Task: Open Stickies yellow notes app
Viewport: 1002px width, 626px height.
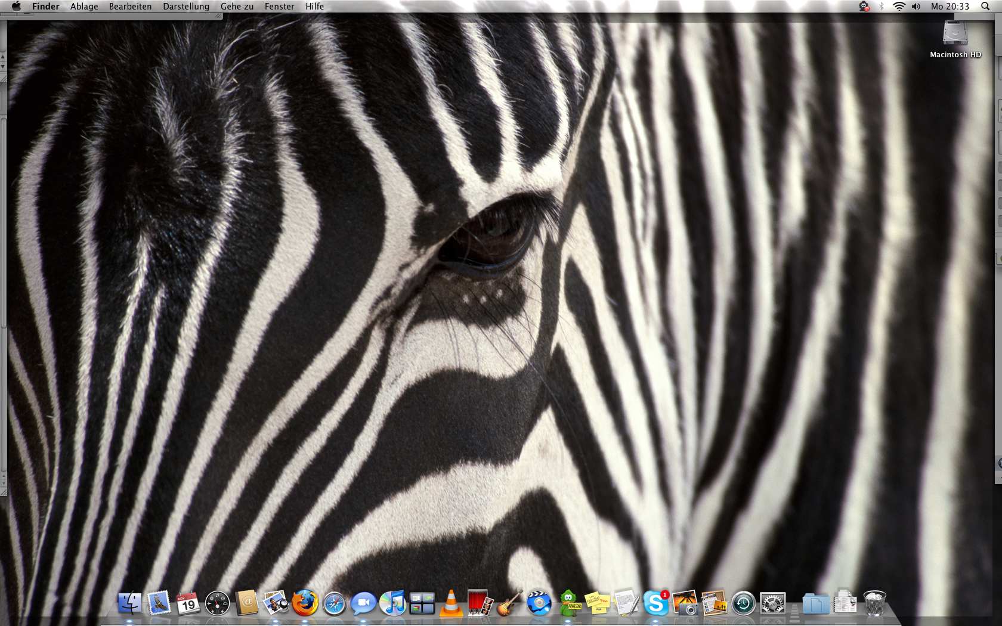Action: (597, 603)
